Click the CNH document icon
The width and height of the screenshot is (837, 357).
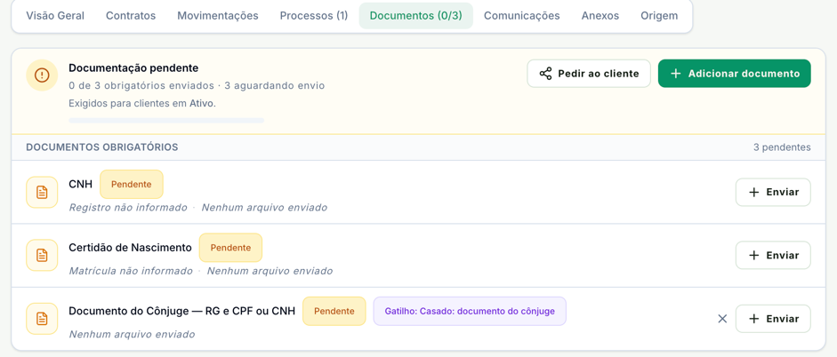pyautogui.click(x=42, y=193)
